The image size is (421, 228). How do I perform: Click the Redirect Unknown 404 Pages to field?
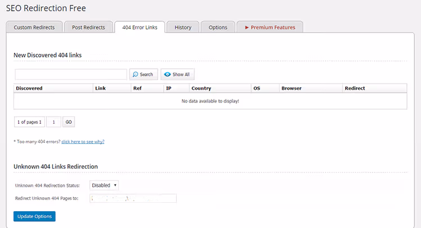[x=133, y=198]
